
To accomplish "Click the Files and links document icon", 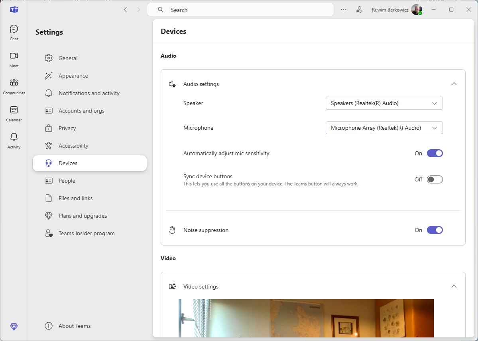I will click(49, 198).
